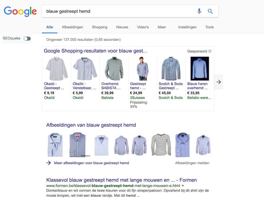Switch to the Video's tab
Image resolution: width=264 pixels, height=202 pixels.
pyautogui.click(x=143, y=27)
